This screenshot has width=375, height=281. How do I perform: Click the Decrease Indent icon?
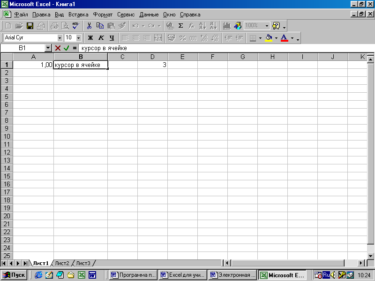pos(229,38)
